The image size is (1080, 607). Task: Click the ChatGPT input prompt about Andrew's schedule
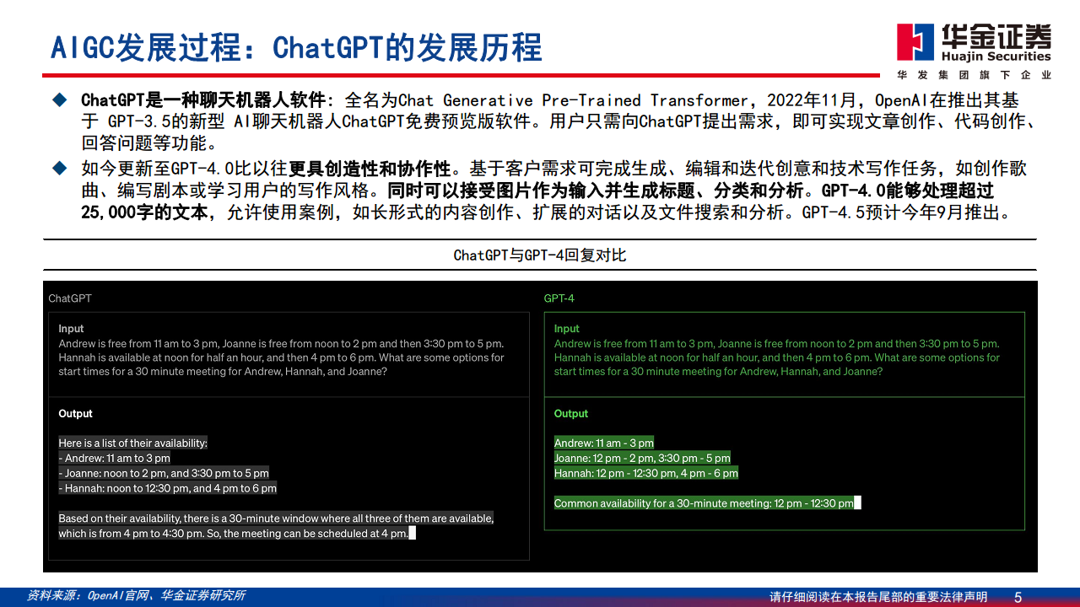click(281, 357)
